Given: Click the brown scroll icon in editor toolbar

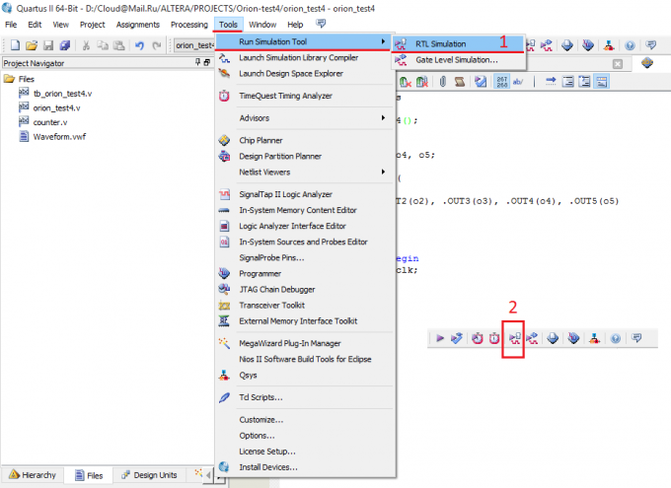Looking at the screenshot, I should (460, 81).
